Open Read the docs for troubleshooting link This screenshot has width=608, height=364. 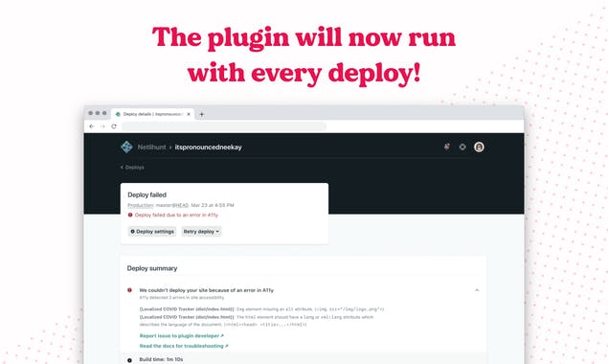point(184,346)
